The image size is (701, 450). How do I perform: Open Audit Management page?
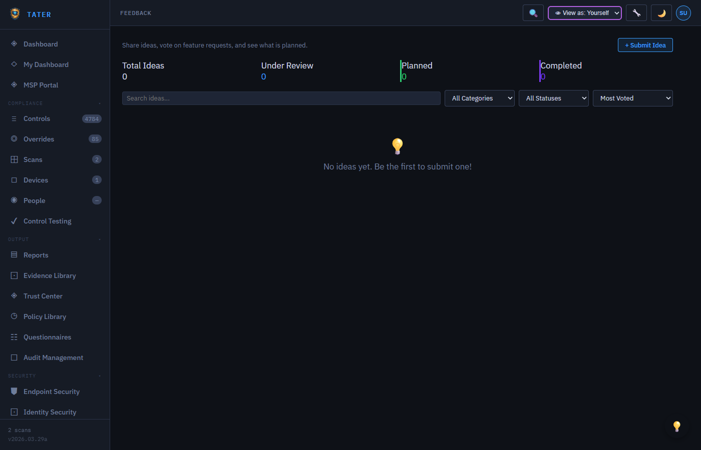pyautogui.click(x=55, y=357)
